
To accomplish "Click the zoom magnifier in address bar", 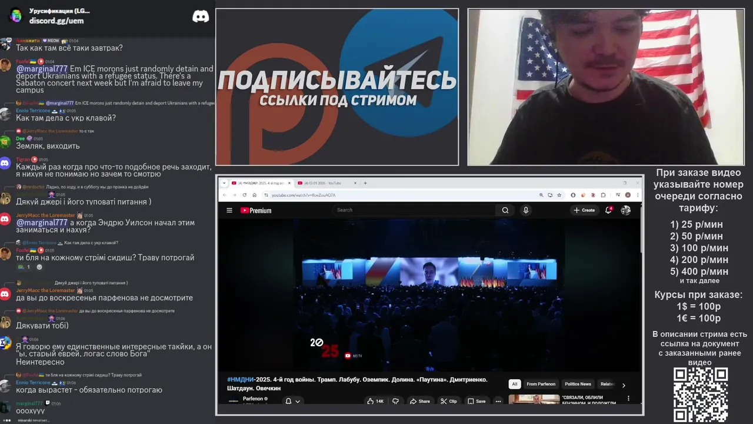I will point(541,195).
